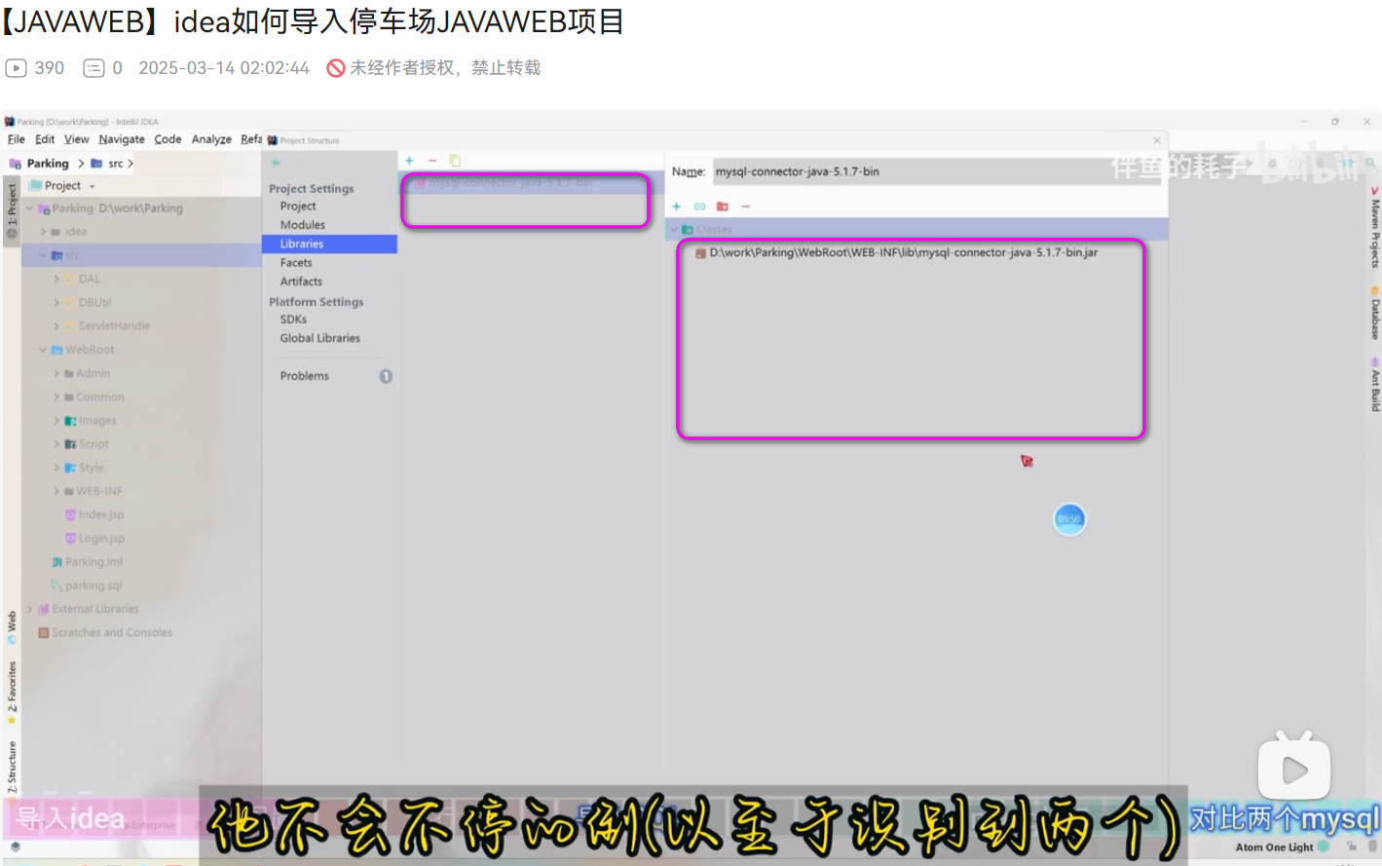Viewport: 1382px width, 866px height.
Task: Click the back arrow in Project Structure
Action: click(x=276, y=163)
